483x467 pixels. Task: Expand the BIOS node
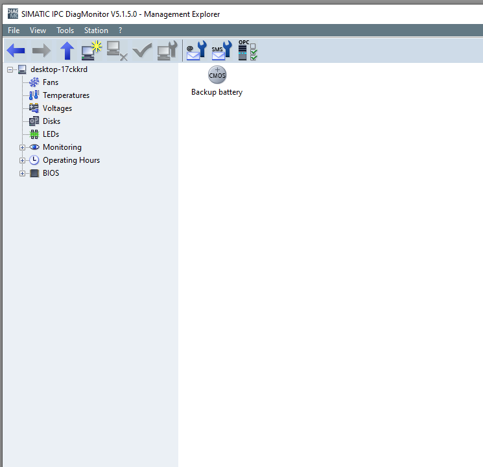22,173
